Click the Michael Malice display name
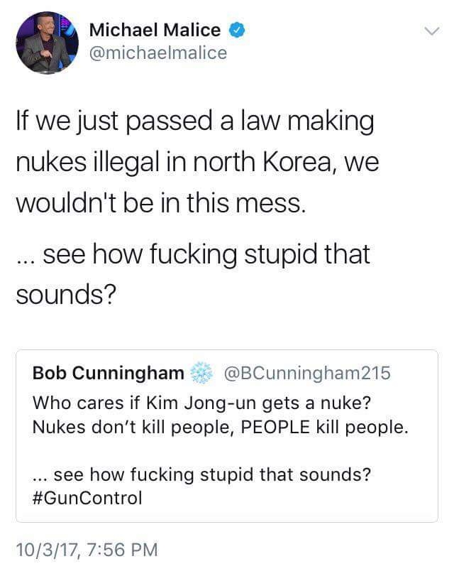The width and height of the screenshot is (454, 571). tap(155, 30)
